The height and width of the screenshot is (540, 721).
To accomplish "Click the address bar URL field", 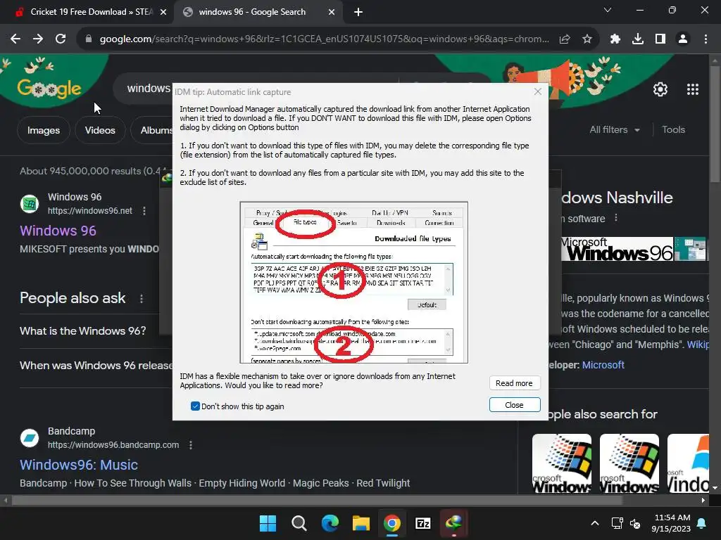I will [x=324, y=39].
